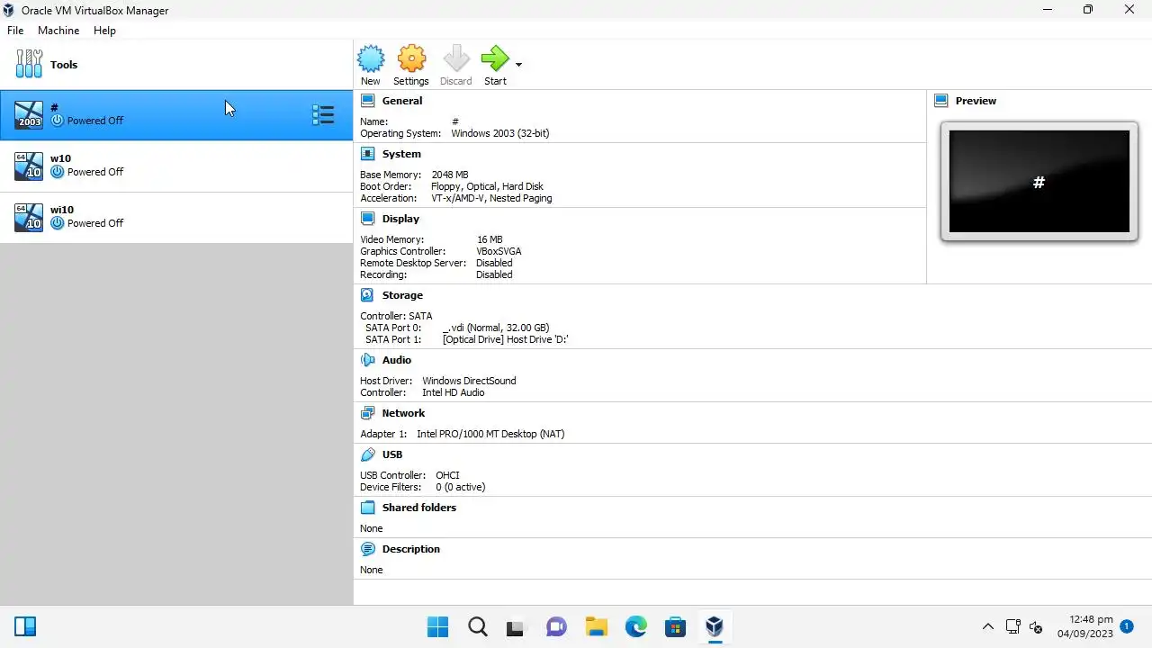Screen dimensions: 1152x648
Task: Click the Windows DirectSound host driver value
Action: (x=469, y=381)
